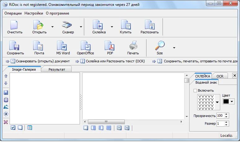
Task: Click the brightness icon in gallery sidebar
Action: (6, 114)
